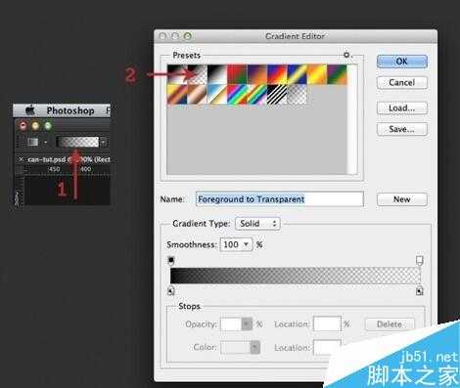Select the black left opacity stop
Image resolution: width=460 pixels, height=388 pixels.
pos(171,260)
